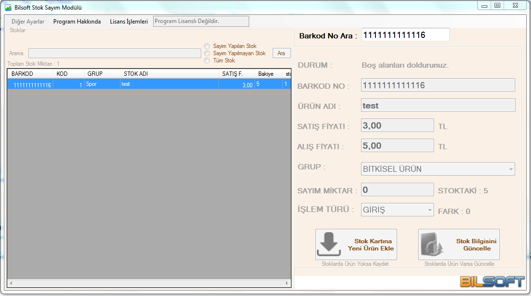Click the right arrow of horizontal scrollbar
Viewport: 531px width, 296px height.
[x=287, y=283]
